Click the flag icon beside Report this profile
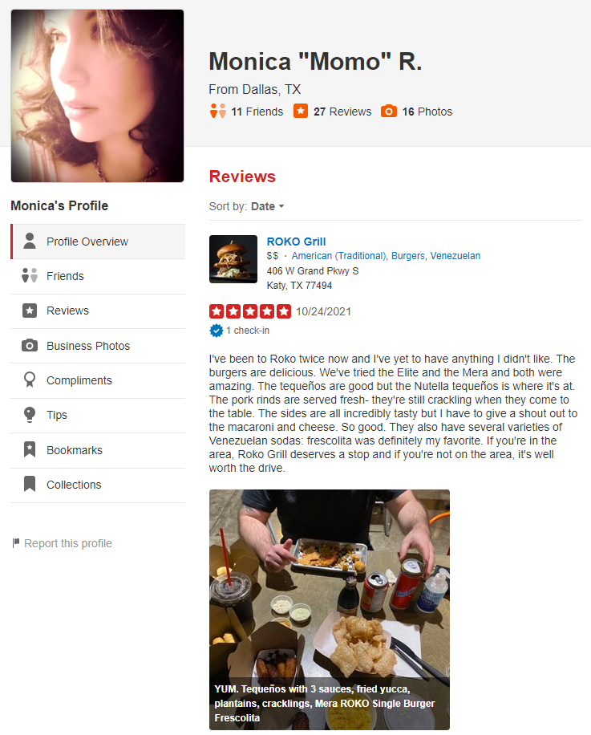The height and width of the screenshot is (735, 591). pos(16,542)
